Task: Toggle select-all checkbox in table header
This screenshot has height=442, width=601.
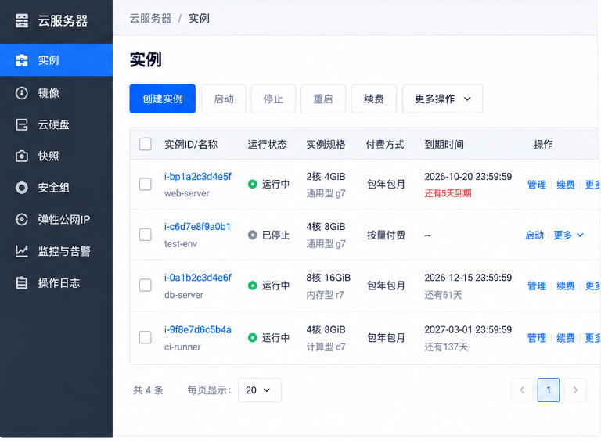Action: coord(146,145)
